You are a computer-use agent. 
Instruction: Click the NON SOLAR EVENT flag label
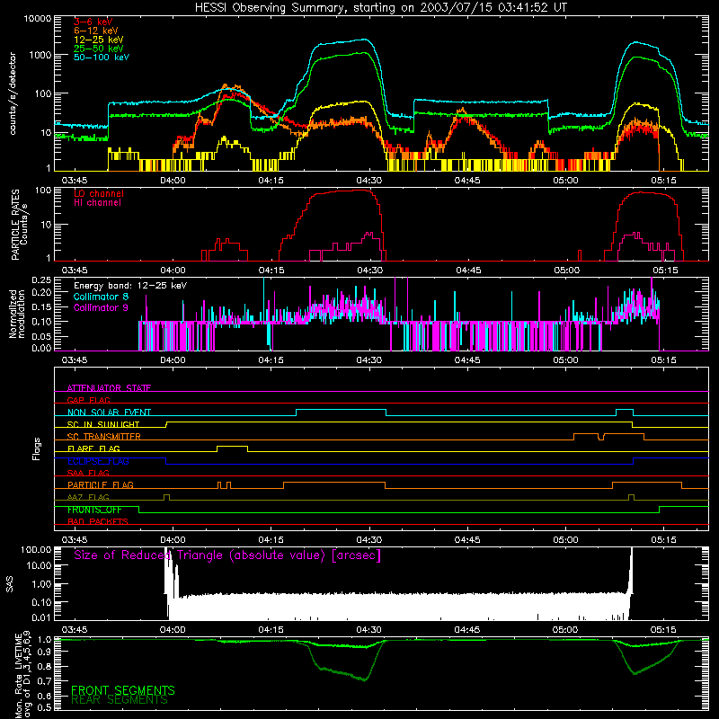click(109, 413)
